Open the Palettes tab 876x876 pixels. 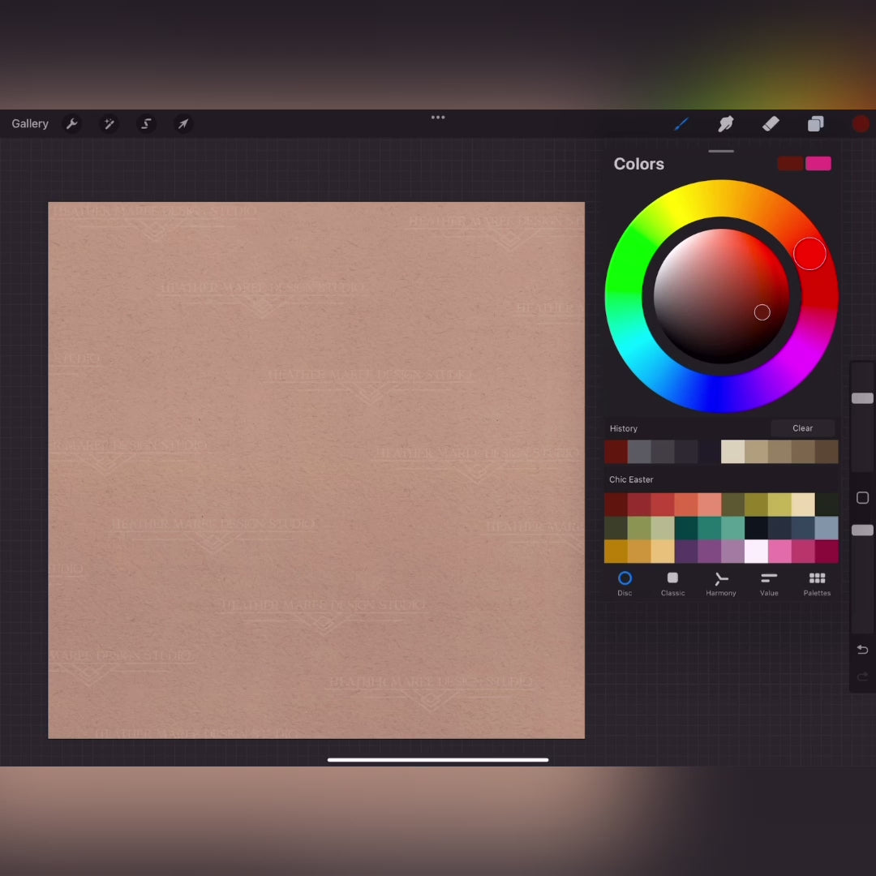pos(817,583)
